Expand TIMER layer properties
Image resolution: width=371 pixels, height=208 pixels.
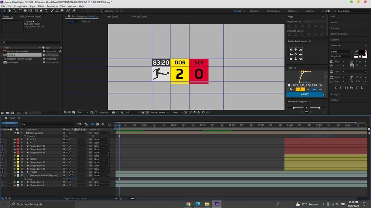15,172
